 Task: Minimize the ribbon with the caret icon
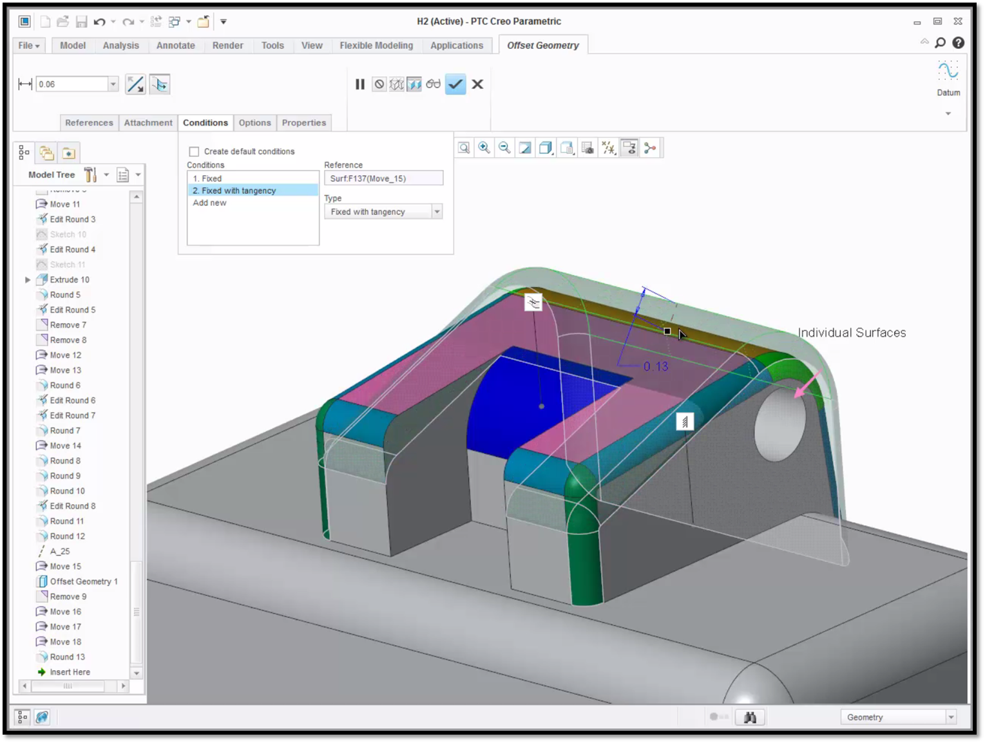point(924,42)
